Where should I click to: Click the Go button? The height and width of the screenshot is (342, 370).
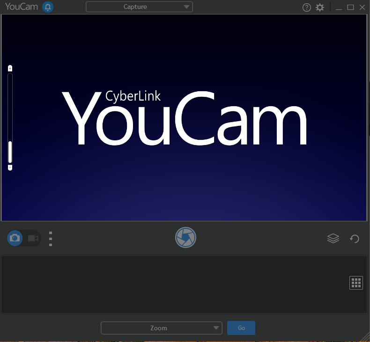pos(241,328)
